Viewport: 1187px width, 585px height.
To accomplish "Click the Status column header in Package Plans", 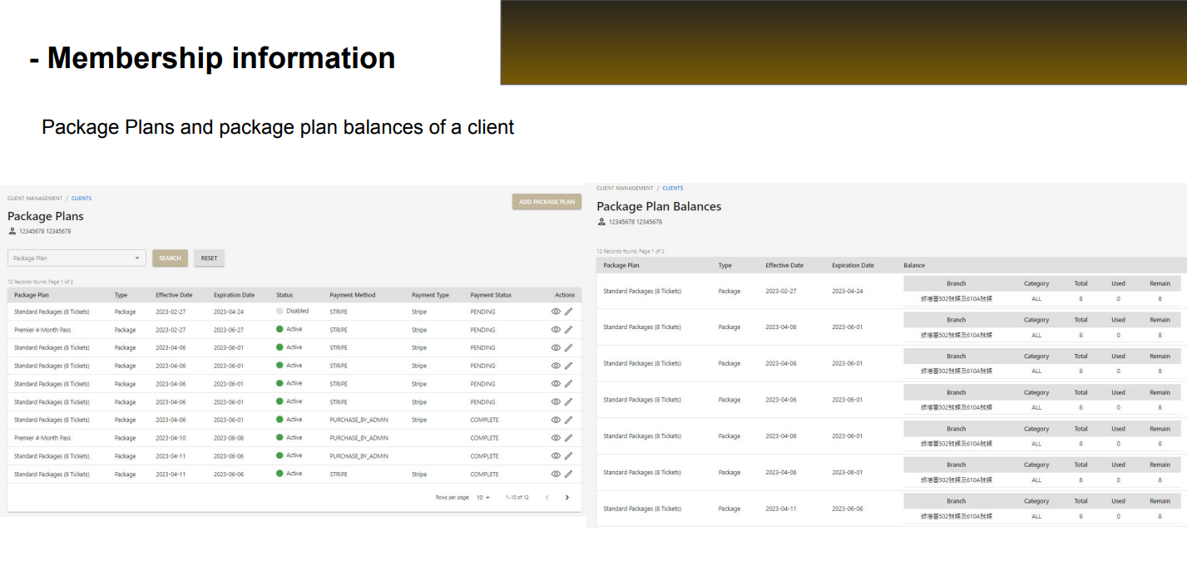I will [284, 295].
